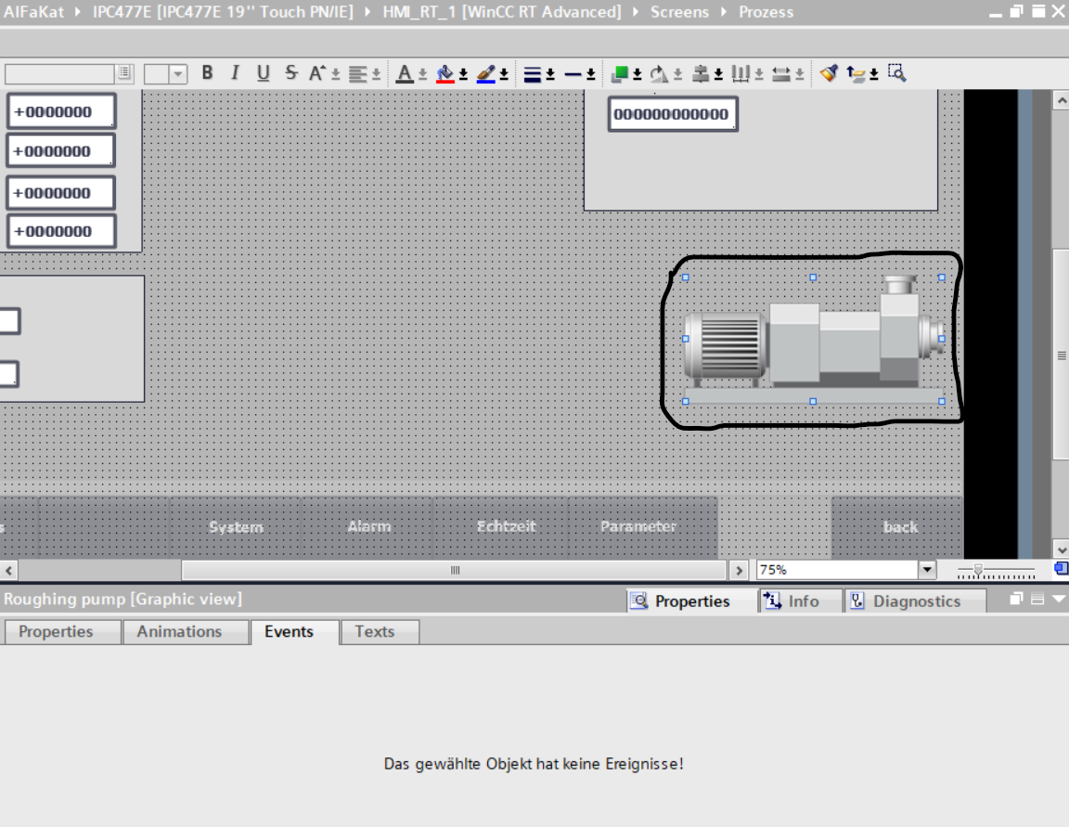Open the font size dropdown

click(177, 74)
